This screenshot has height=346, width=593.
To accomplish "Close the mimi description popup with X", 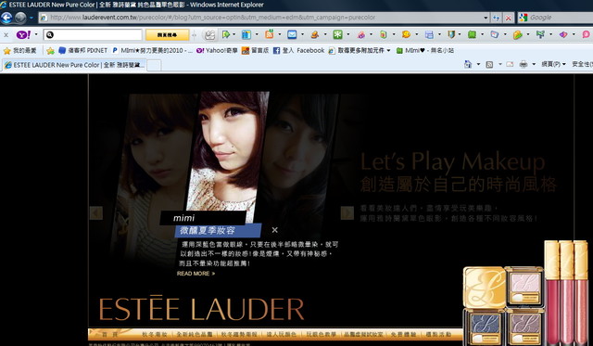I will click(x=275, y=230).
